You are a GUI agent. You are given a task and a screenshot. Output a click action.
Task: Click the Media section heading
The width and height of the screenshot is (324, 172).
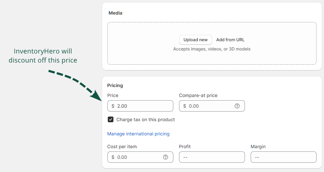pyautogui.click(x=115, y=13)
